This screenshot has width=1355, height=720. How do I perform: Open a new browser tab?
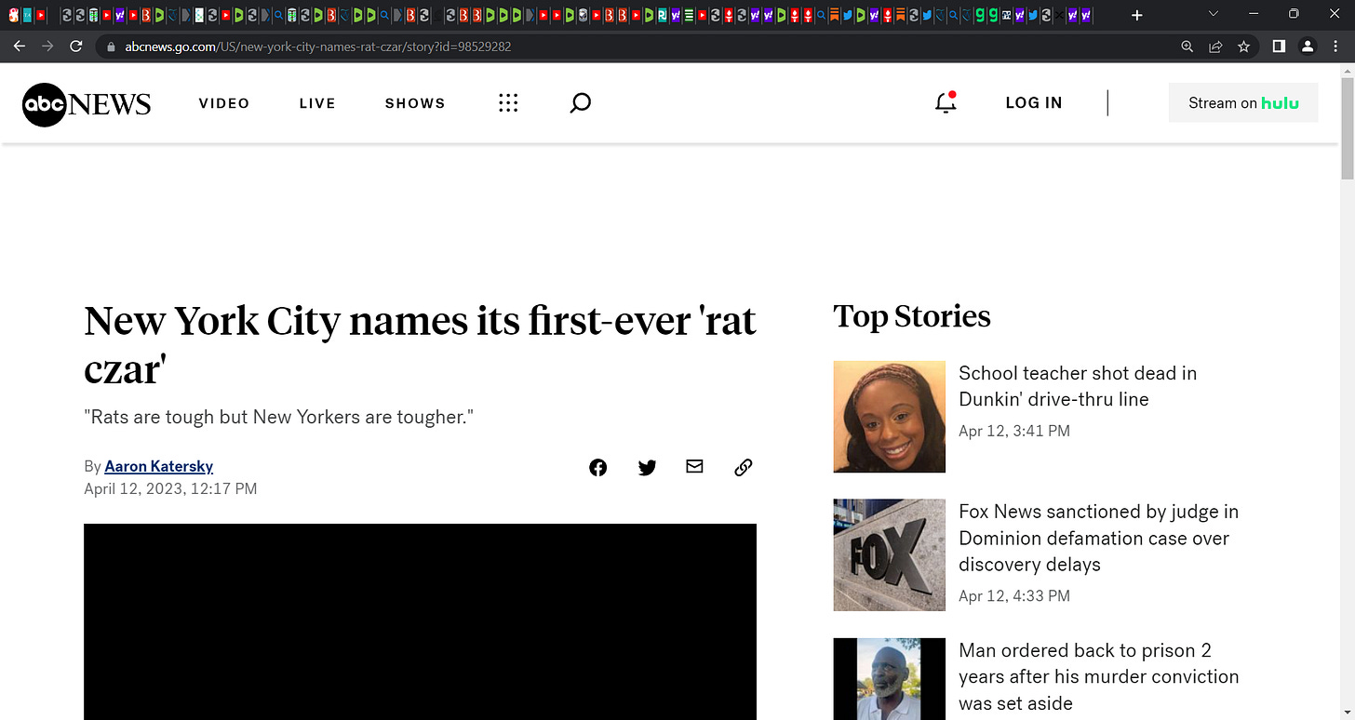(x=1137, y=14)
